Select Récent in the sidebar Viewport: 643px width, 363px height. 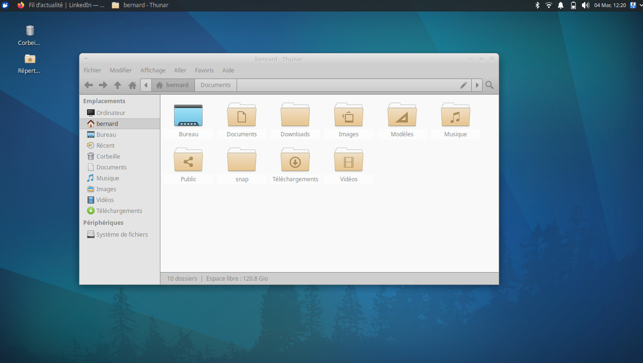pos(105,145)
